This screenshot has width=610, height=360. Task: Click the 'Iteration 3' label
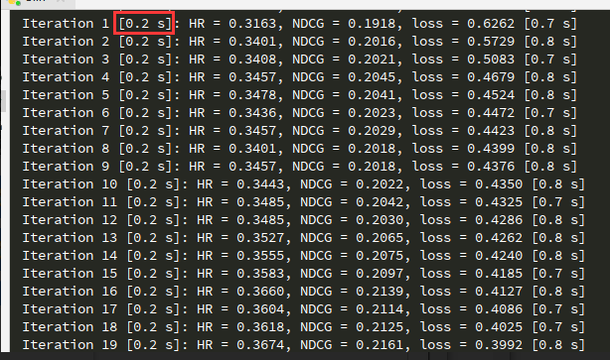click(x=66, y=60)
